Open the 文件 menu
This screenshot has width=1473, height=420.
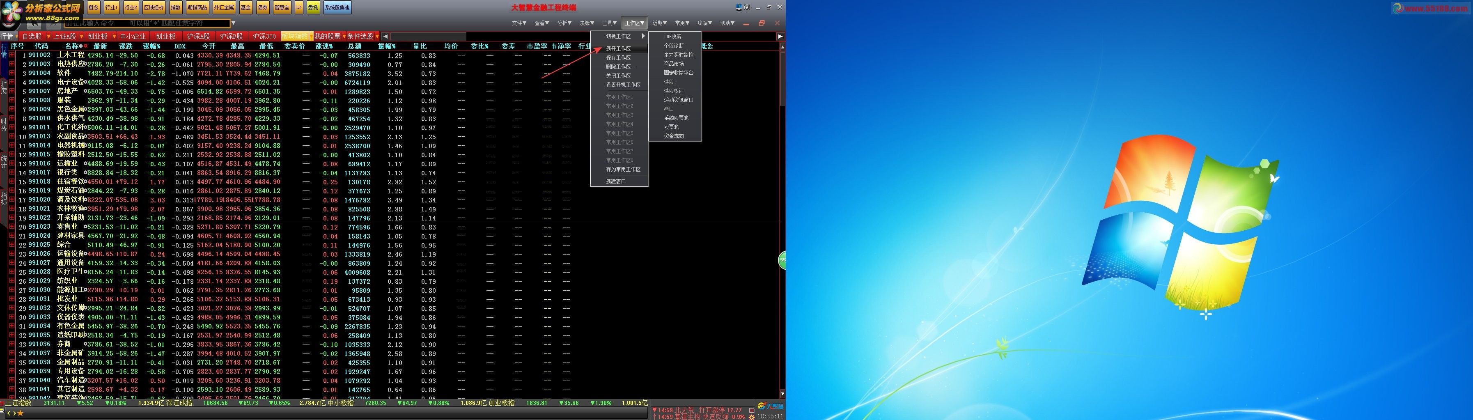click(519, 23)
